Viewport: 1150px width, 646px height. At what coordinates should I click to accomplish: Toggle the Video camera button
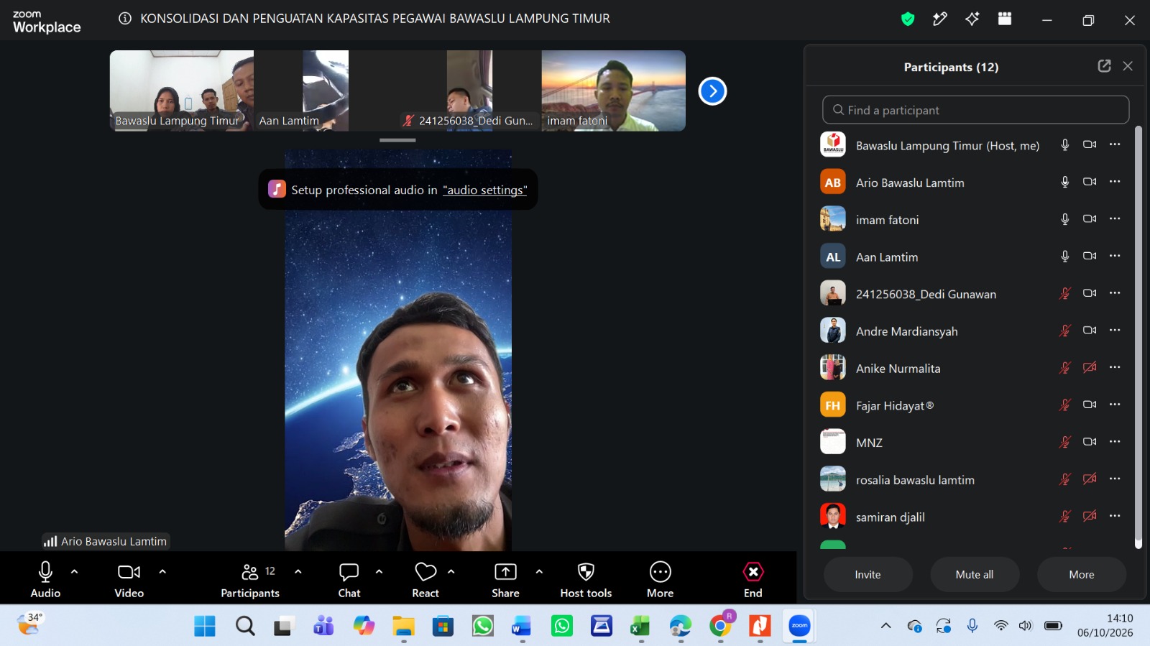tap(129, 572)
